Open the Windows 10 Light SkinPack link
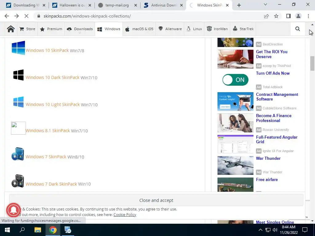Screen dimensions: 315x236 pyautogui.click(x=53, y=104)
